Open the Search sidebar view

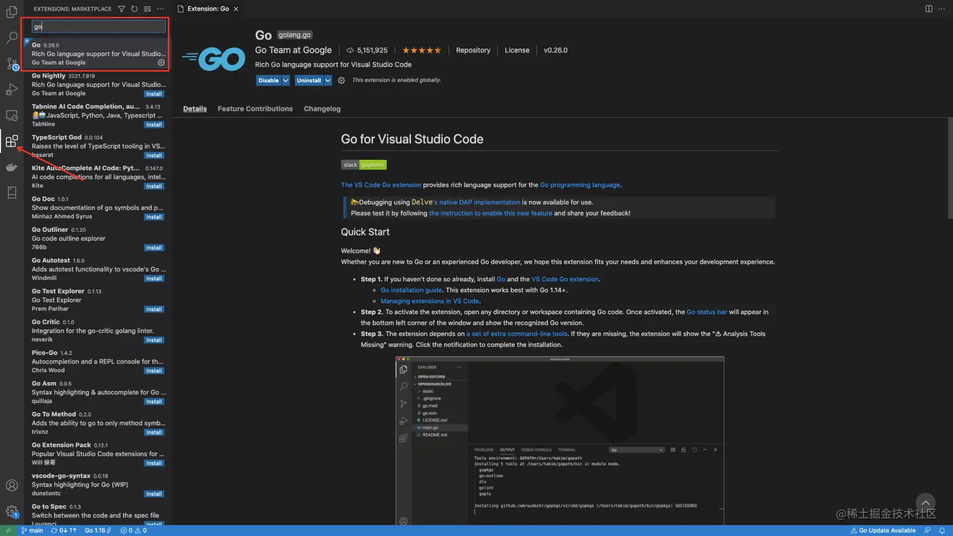click(11, 37)
